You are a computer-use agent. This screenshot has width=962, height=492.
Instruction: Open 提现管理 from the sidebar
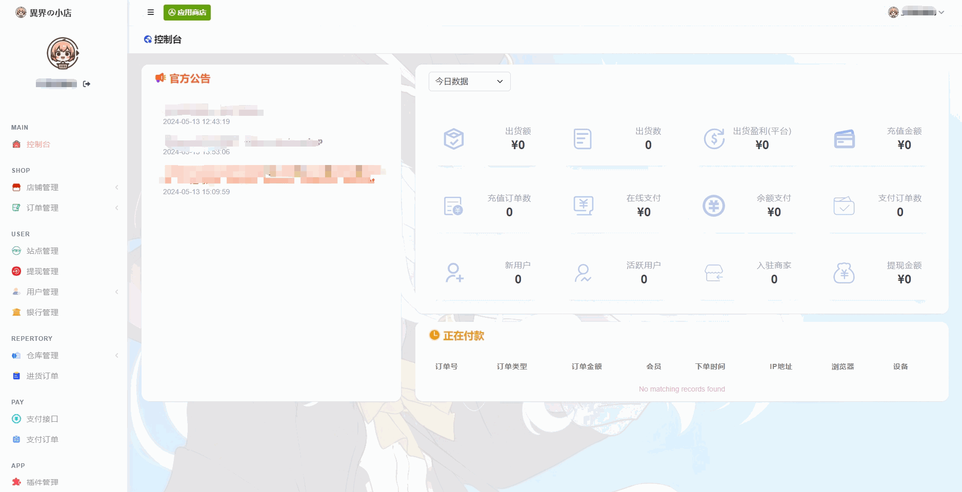[43, 272]
